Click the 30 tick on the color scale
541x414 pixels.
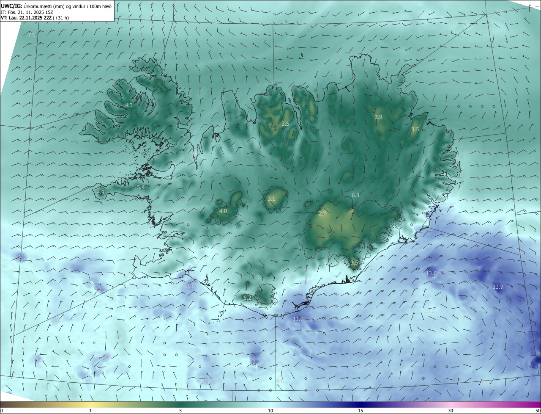(x=451, y=411)
